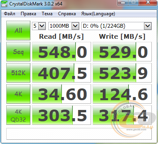Minimize the CrystalDiskMark window
Image resolution: width=158 pixels, height=144 pixels.
coord(123,3)
